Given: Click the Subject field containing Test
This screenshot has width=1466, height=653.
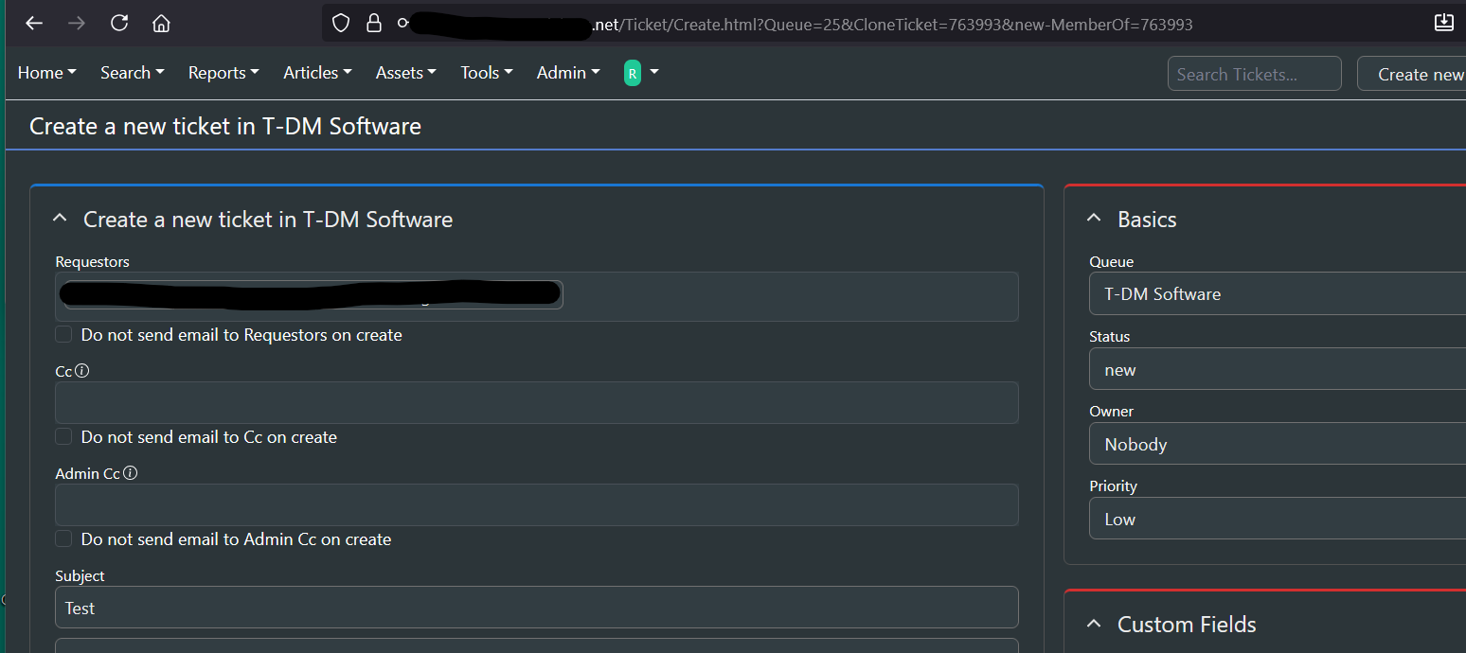Looking at the screenshot, I should point(536,608).
